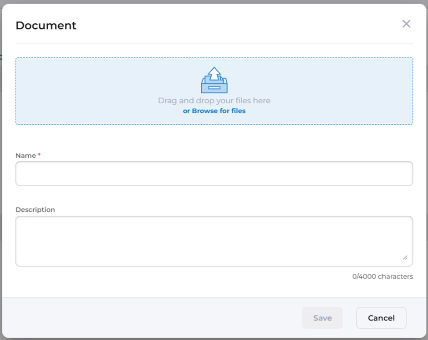Click the 'Drag and drop your files here' text
This screenshot has height=340, width=428.
point(214,101)
